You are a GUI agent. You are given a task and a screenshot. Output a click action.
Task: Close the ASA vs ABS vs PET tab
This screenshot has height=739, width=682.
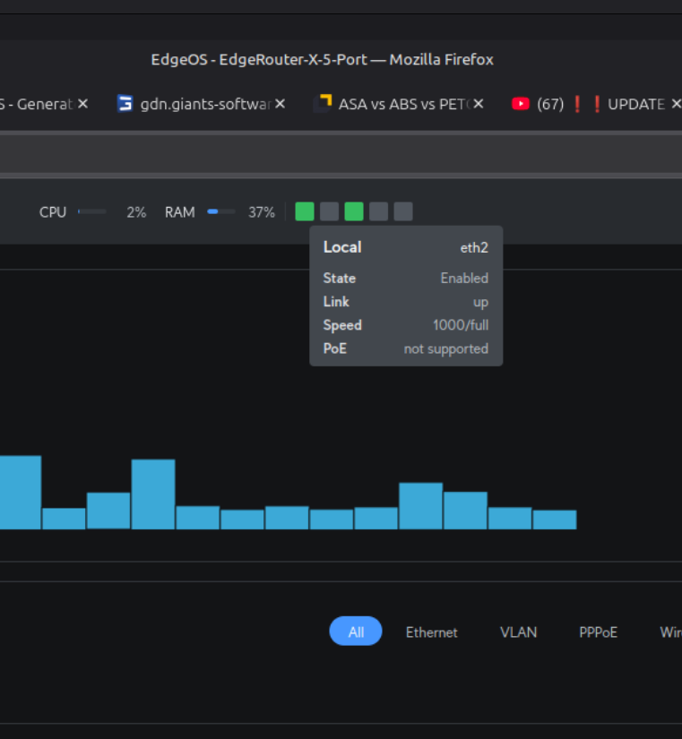[479, 104]
